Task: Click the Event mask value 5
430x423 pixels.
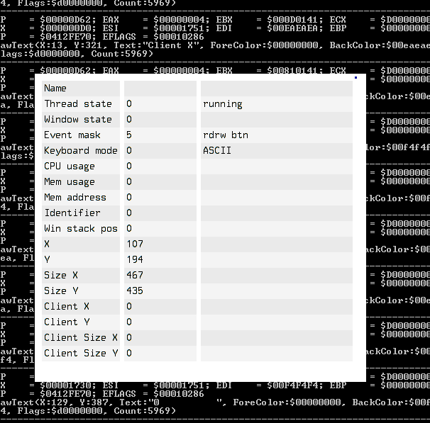Action: click(129, 135)
